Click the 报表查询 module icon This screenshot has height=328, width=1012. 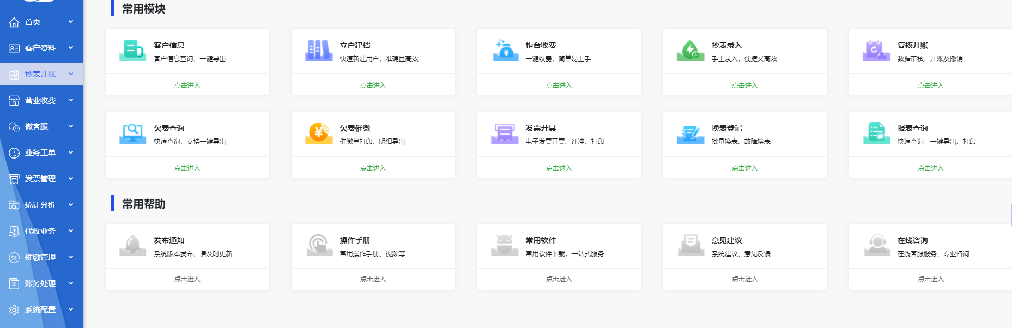876,133
